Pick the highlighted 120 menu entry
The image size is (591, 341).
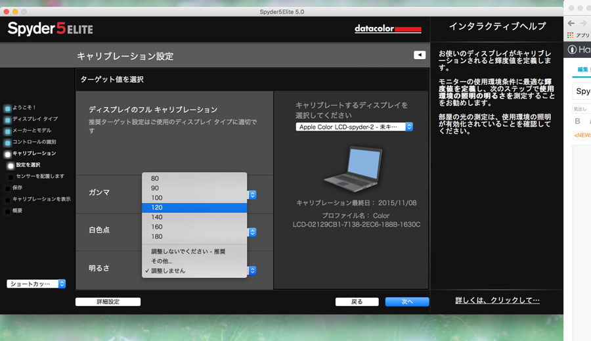click(x=194, y=208)
